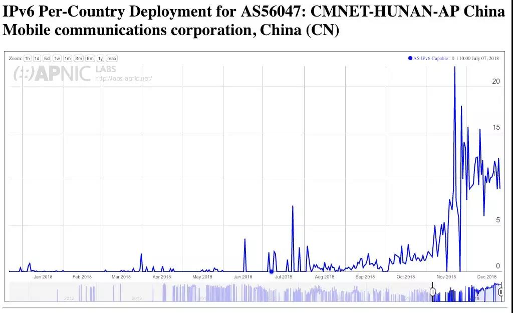Click the AS IPv6 Capable legend label

pos(431,59)
